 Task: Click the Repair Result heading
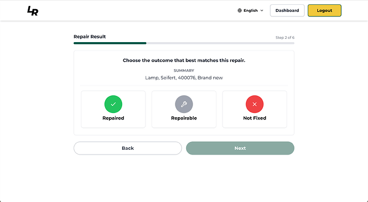click(x=90, y=37)
